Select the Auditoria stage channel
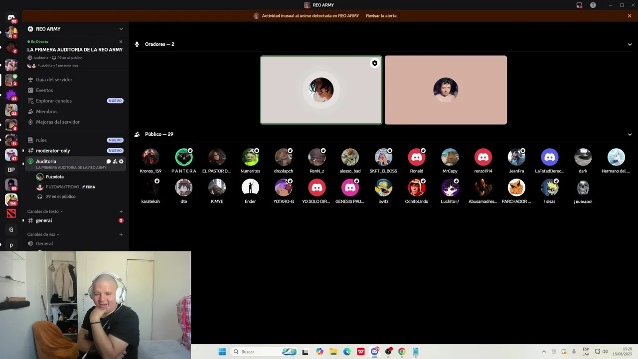 click(x=75, y=164)
